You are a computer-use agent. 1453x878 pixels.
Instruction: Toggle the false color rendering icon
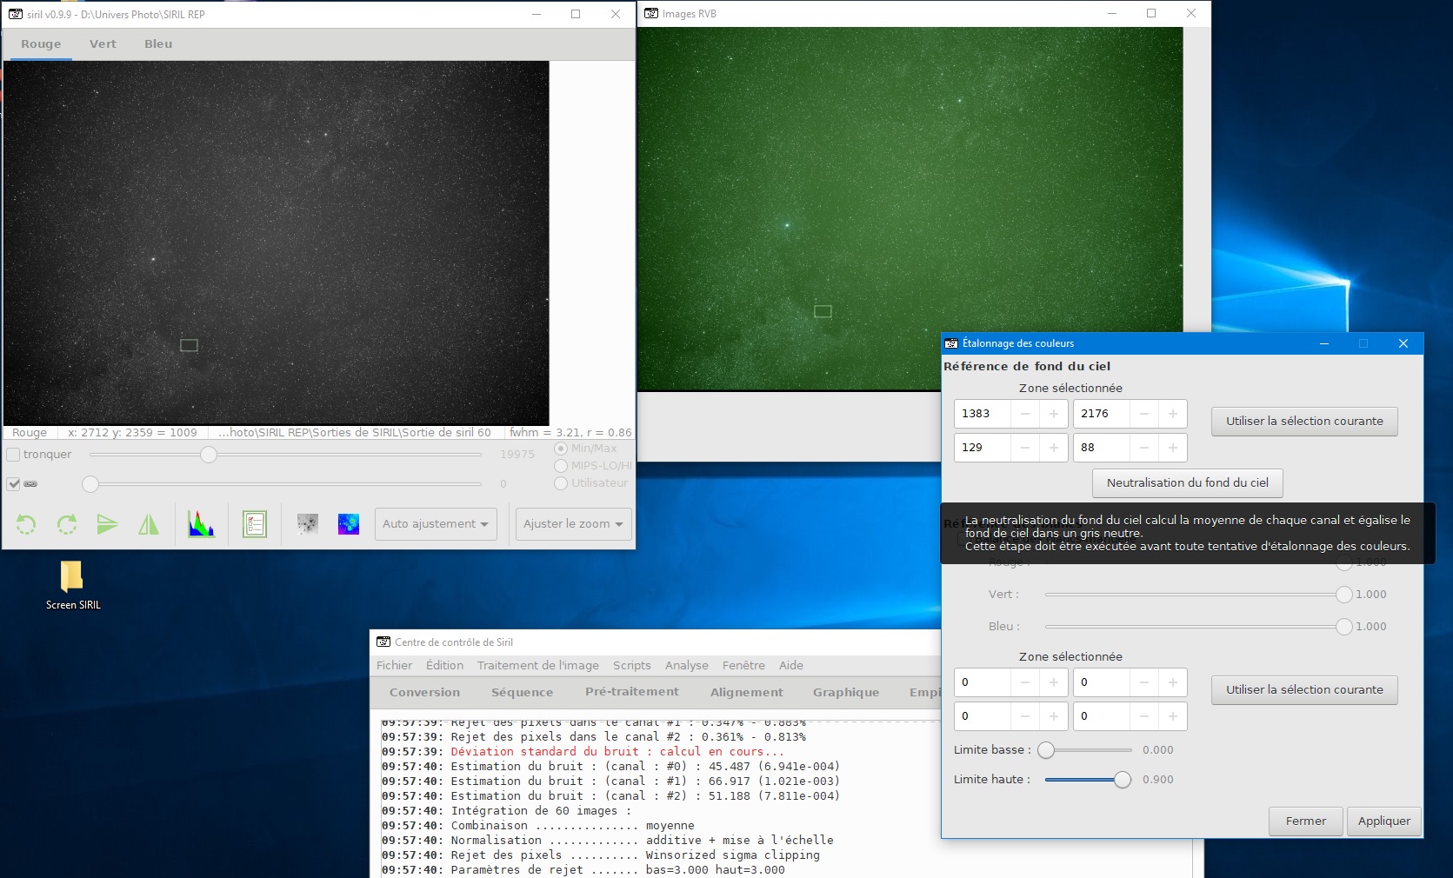pyautogui.click(x=349, y=523)
